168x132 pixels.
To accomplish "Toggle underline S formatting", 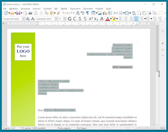I will click(80, 19).
